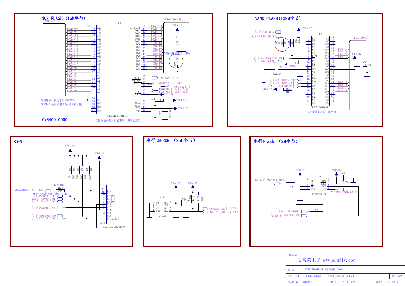The height and width of the screenshot is (286, 405).
Task: Click the 'NOR FLASH (16M字节)' section title
Action: click(x=64, y=18)
